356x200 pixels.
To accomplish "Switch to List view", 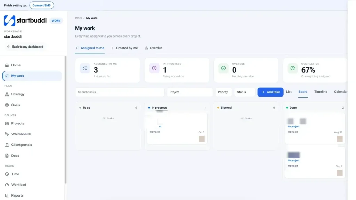I will click(x=289, y=92).
